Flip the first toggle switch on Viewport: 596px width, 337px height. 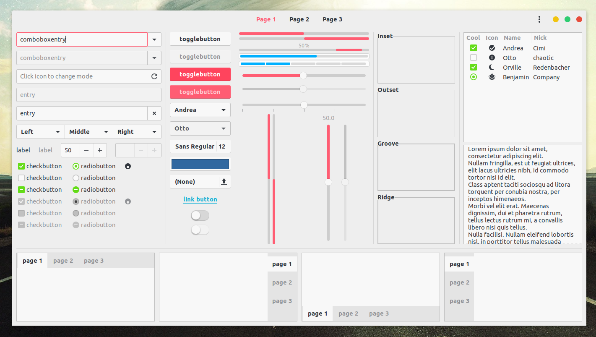pos(200,215)
